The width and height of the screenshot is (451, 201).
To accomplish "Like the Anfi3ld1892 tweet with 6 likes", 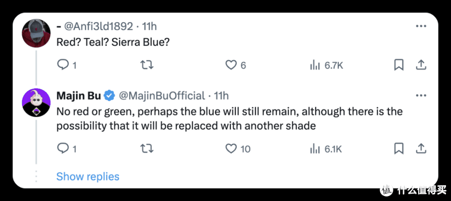I will (231, 65).
